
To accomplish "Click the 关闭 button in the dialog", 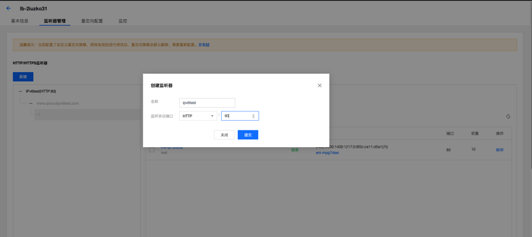I will (224, 135).
